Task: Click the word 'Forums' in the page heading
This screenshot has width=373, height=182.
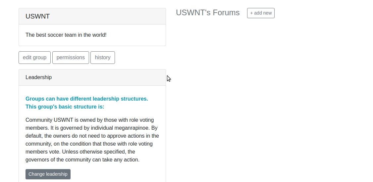Action: click(x=226, y=13)
